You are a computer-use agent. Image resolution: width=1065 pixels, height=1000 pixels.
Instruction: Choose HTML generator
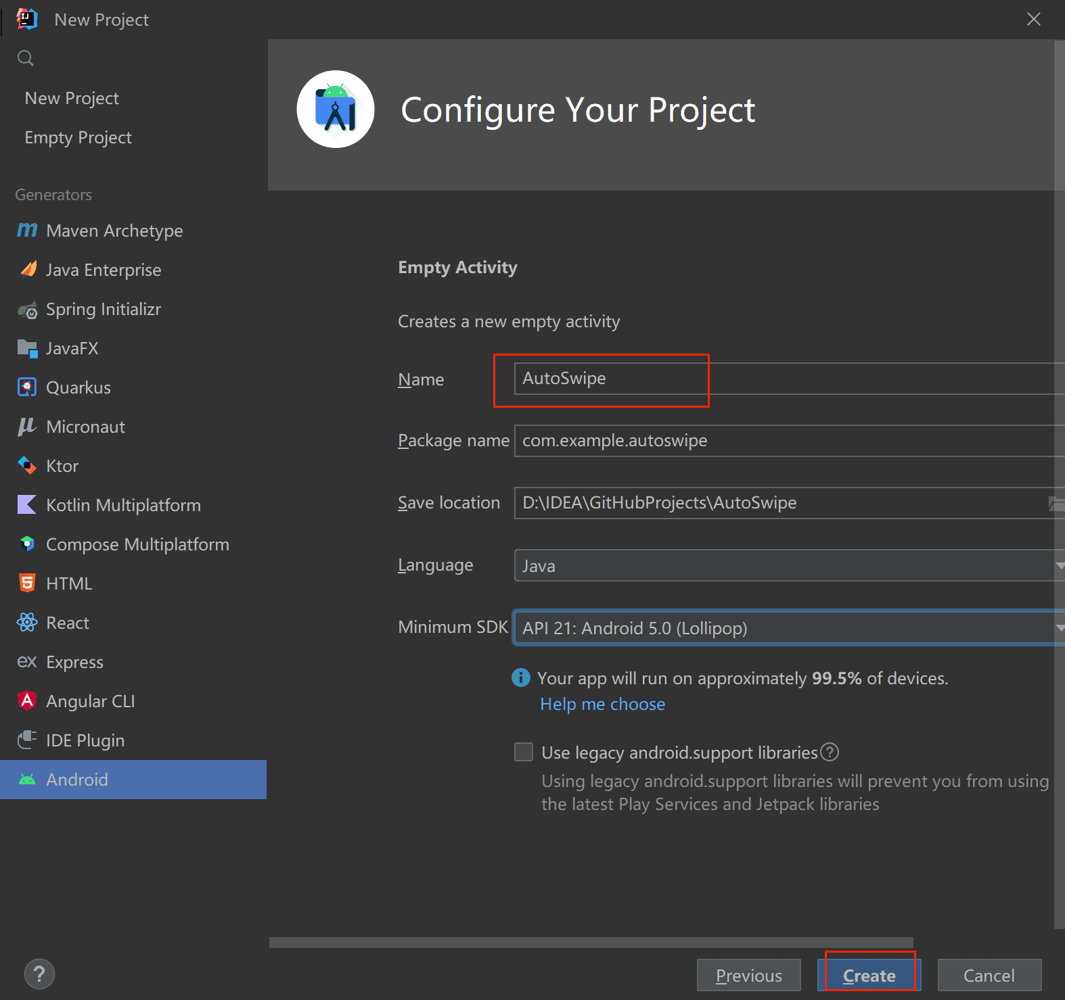coord(133,584)
